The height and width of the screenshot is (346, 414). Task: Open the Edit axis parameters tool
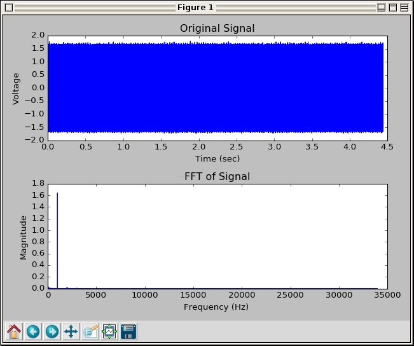(90, 331)
